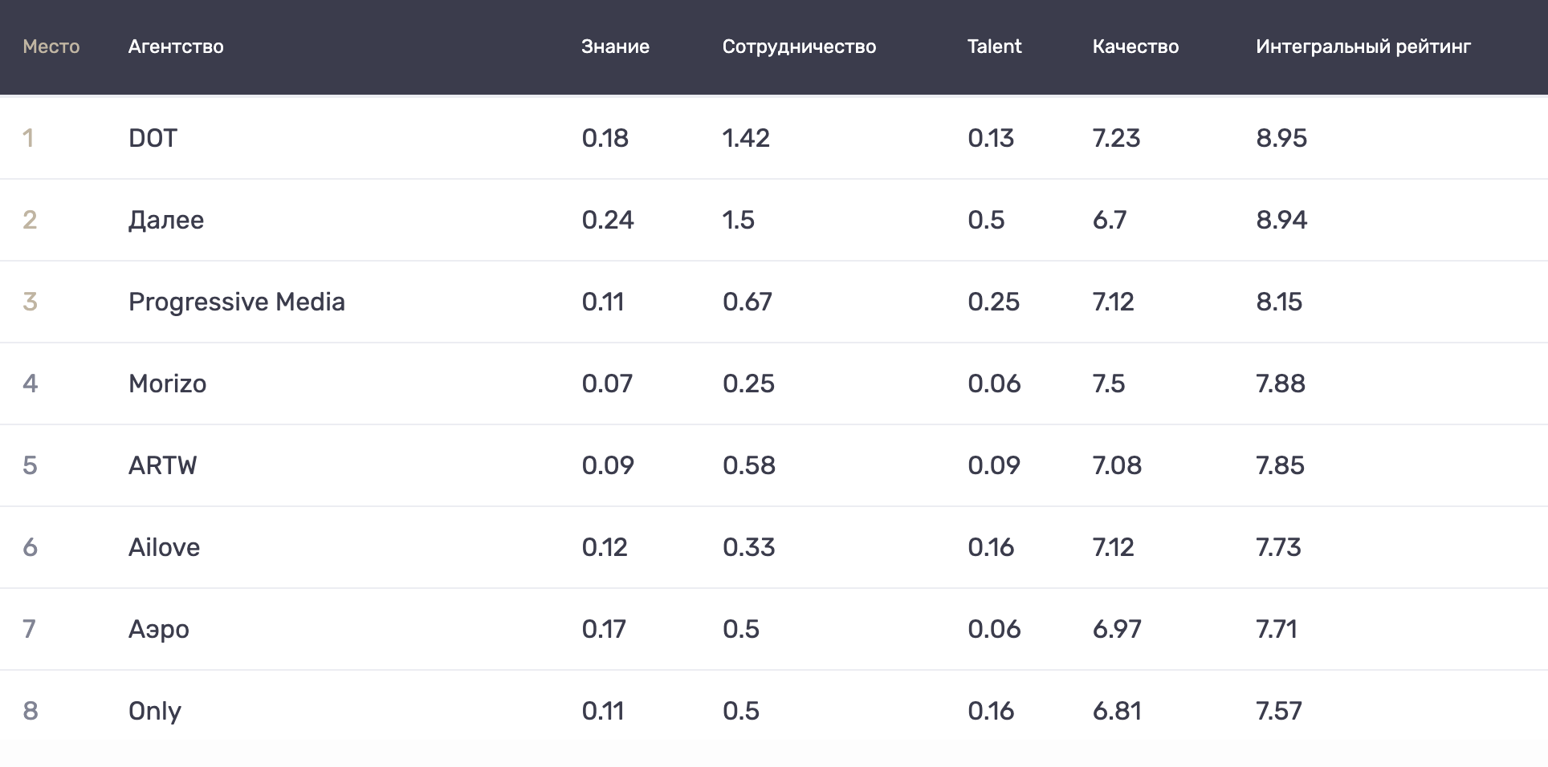Sort by Сотрудничество column header

tap(799, 47)
